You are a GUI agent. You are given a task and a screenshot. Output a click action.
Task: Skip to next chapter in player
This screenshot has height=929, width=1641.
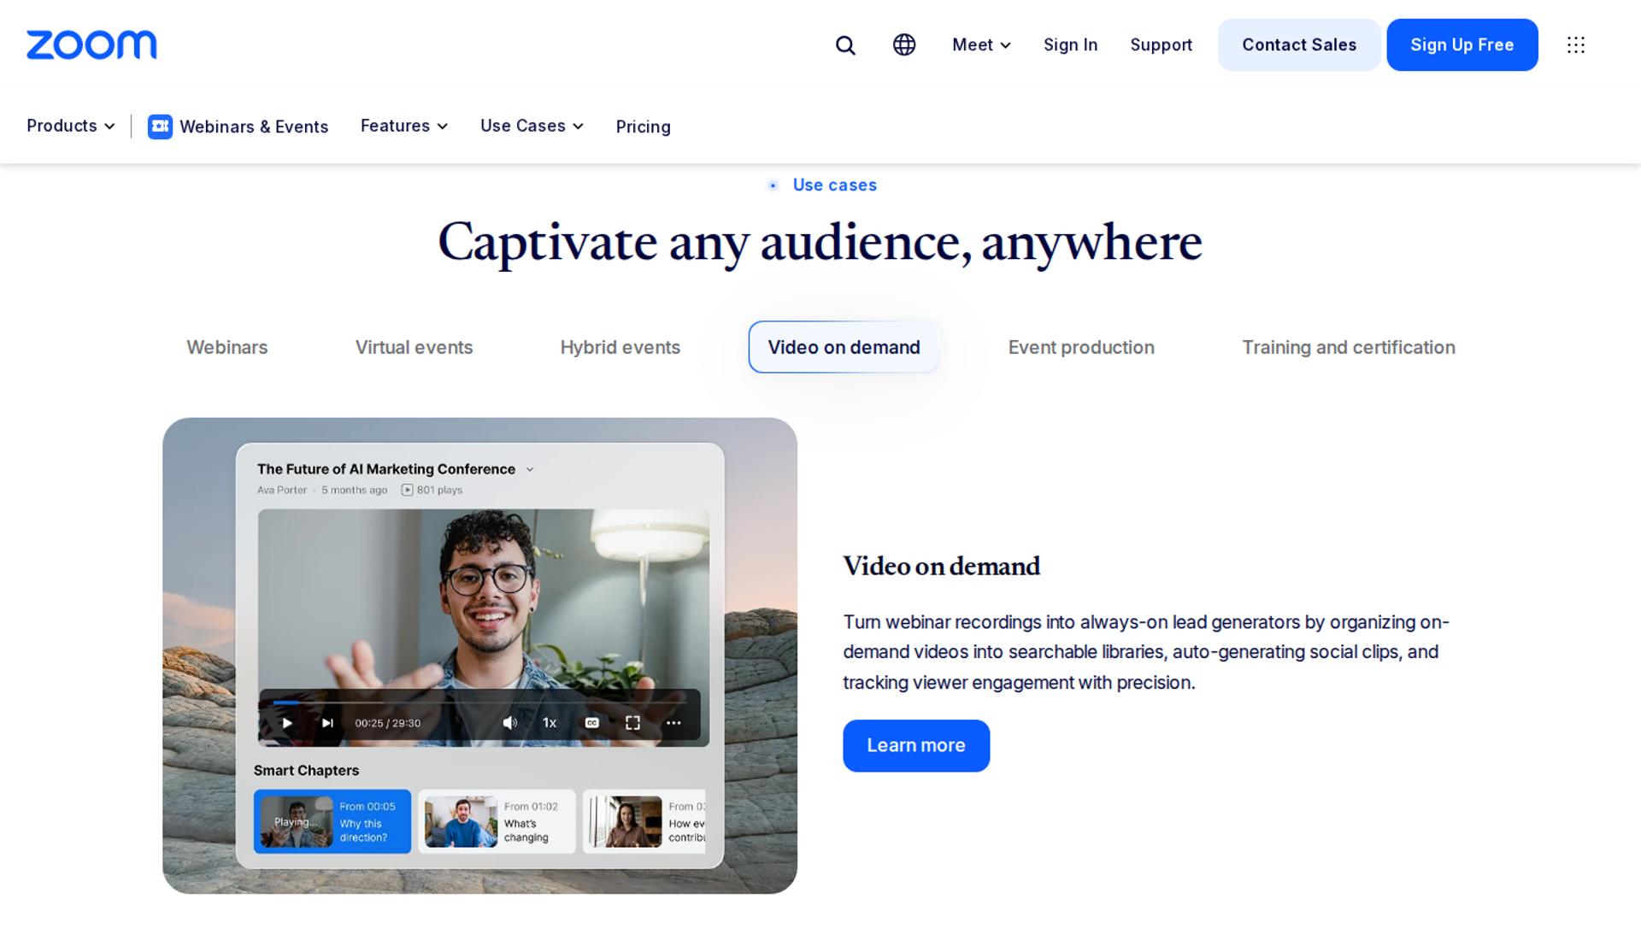pyautogui.click(x=327, y=723)
